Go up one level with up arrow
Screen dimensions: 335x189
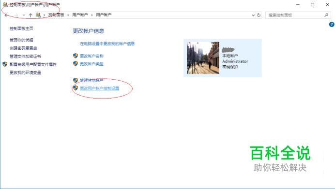(30, 15)
